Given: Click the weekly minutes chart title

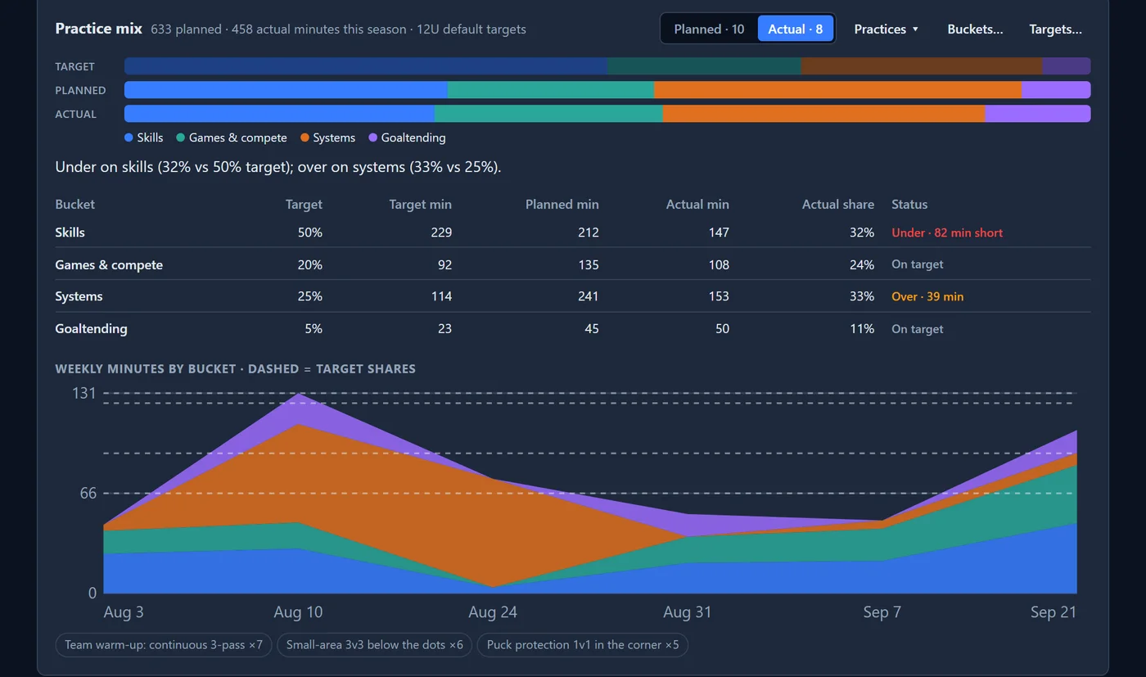Looking at the screenshot, I should [x=235, y=368].
